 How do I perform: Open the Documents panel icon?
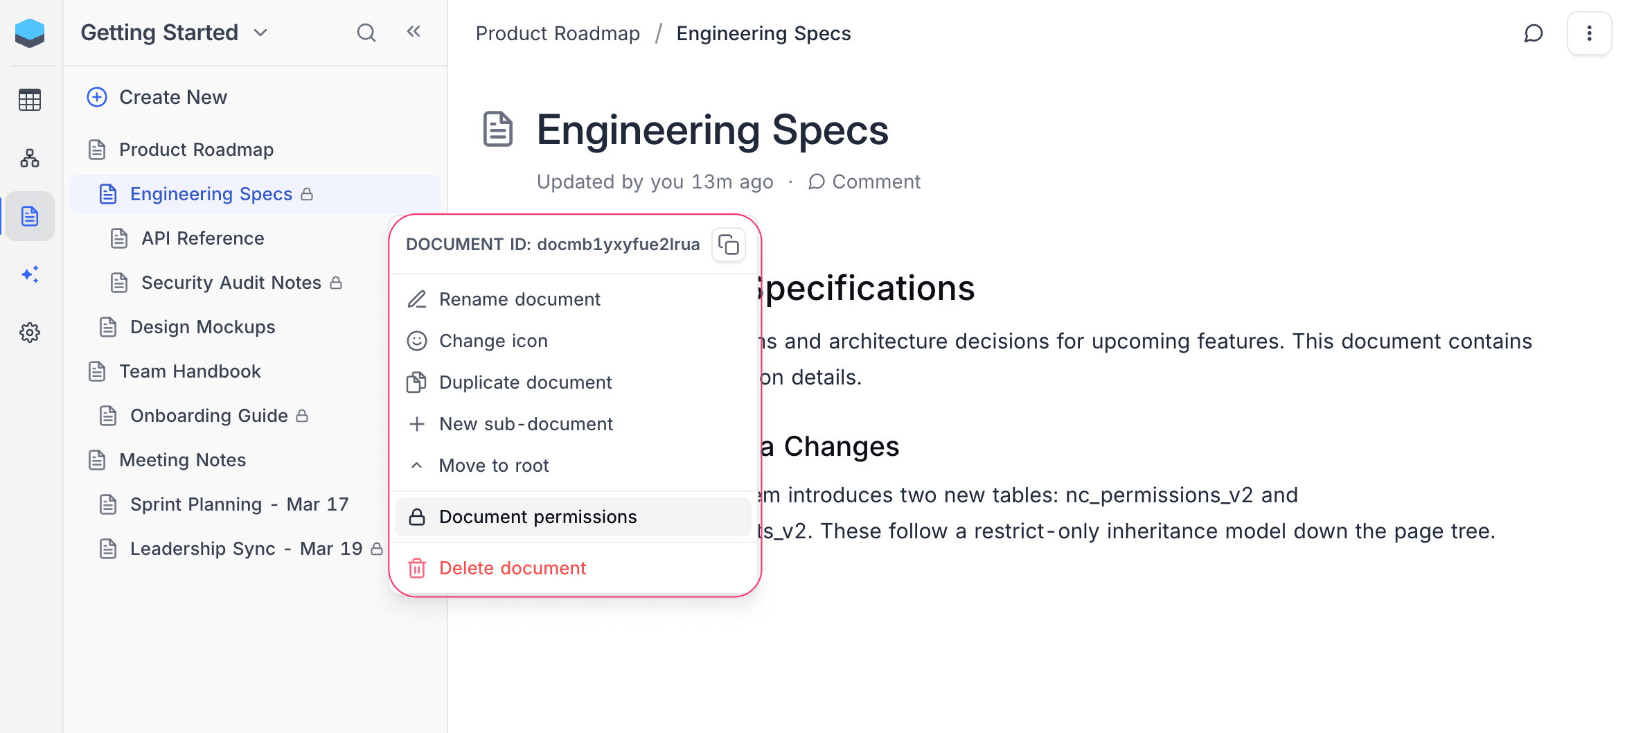coord(30,216)
